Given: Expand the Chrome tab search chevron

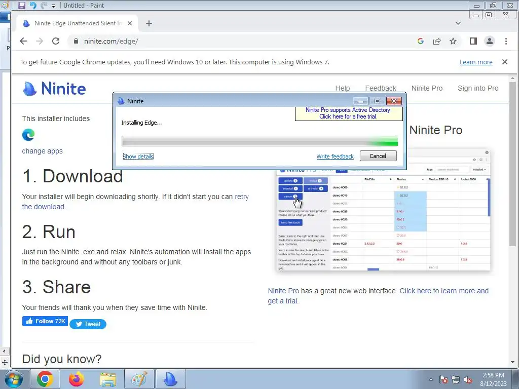Looking at the screenshot, I should pyautogui.click(x=458, y=23).
